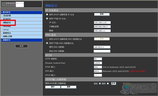158x96 pixels.
Task: Click the IP 位址 input field
Action: click(102, 23)
